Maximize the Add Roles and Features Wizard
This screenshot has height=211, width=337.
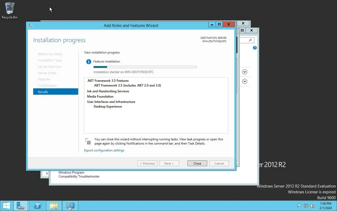(219, 24)
